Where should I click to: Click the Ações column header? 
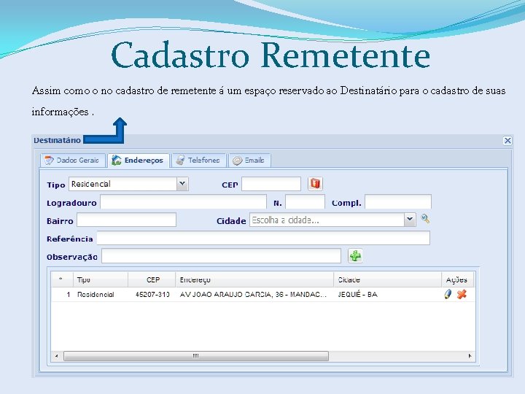tap(457, 279)
